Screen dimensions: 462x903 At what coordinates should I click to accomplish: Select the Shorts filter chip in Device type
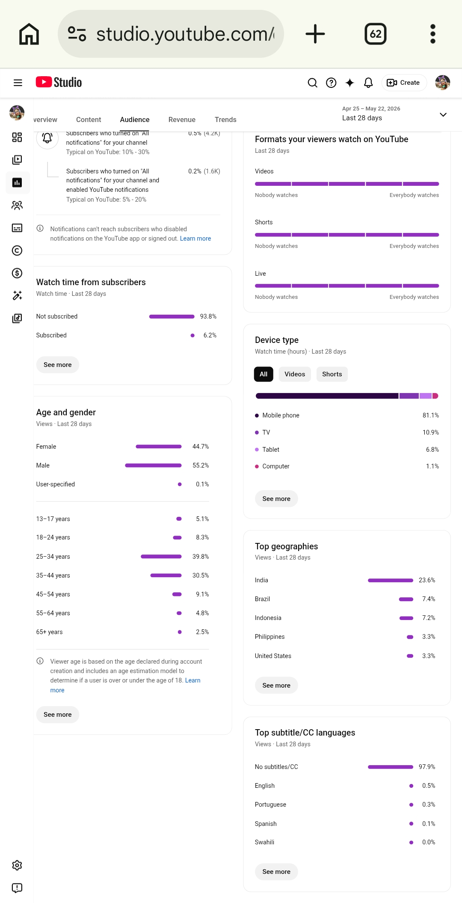(332, 374)
